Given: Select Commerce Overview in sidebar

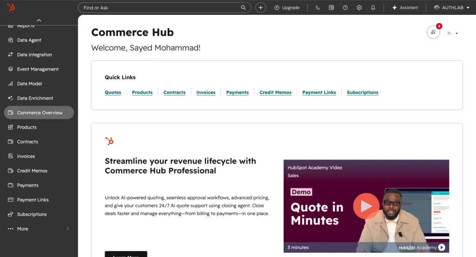Looking at the screenshot, I should (39, 112).
